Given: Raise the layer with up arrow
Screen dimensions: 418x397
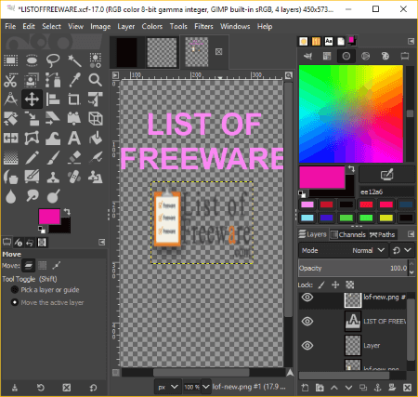Looking at the screenshot, I should point(333,388).
